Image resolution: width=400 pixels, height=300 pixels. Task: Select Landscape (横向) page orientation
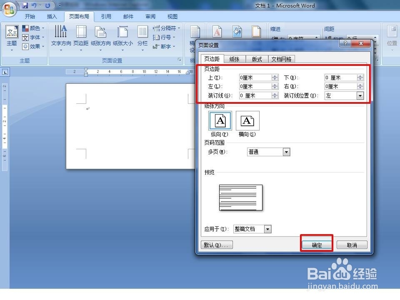(x=247, y=120)
